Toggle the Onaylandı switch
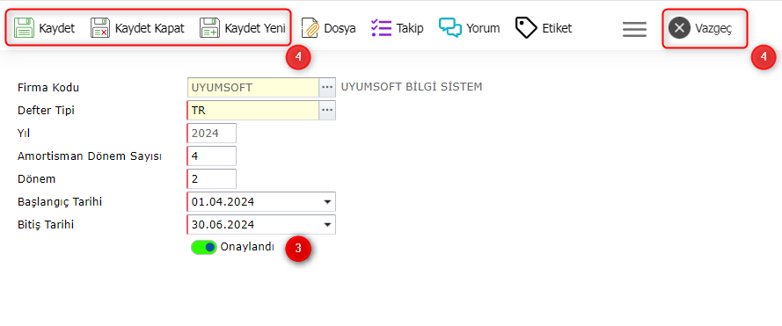Screen dimensions: 782x326 [x=203, y=247]
